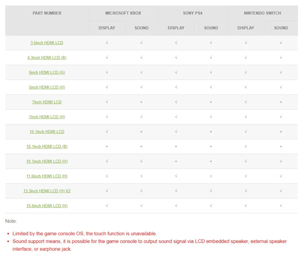Click the note about touch function being unavailable

click(85, 234)
